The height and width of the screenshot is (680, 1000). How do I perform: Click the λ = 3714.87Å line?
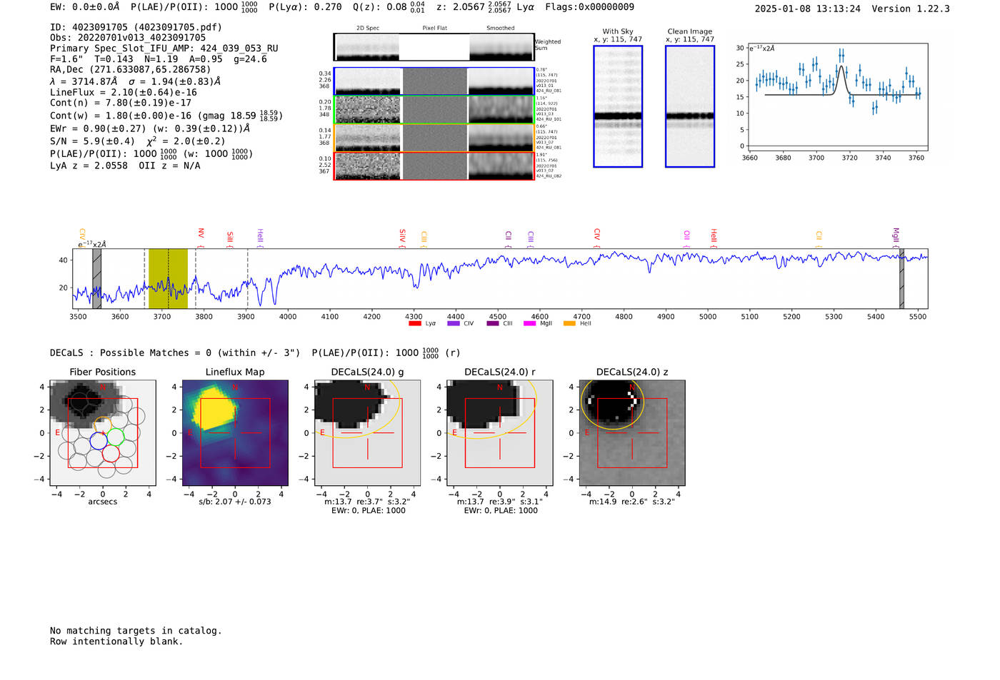[136, 81]
